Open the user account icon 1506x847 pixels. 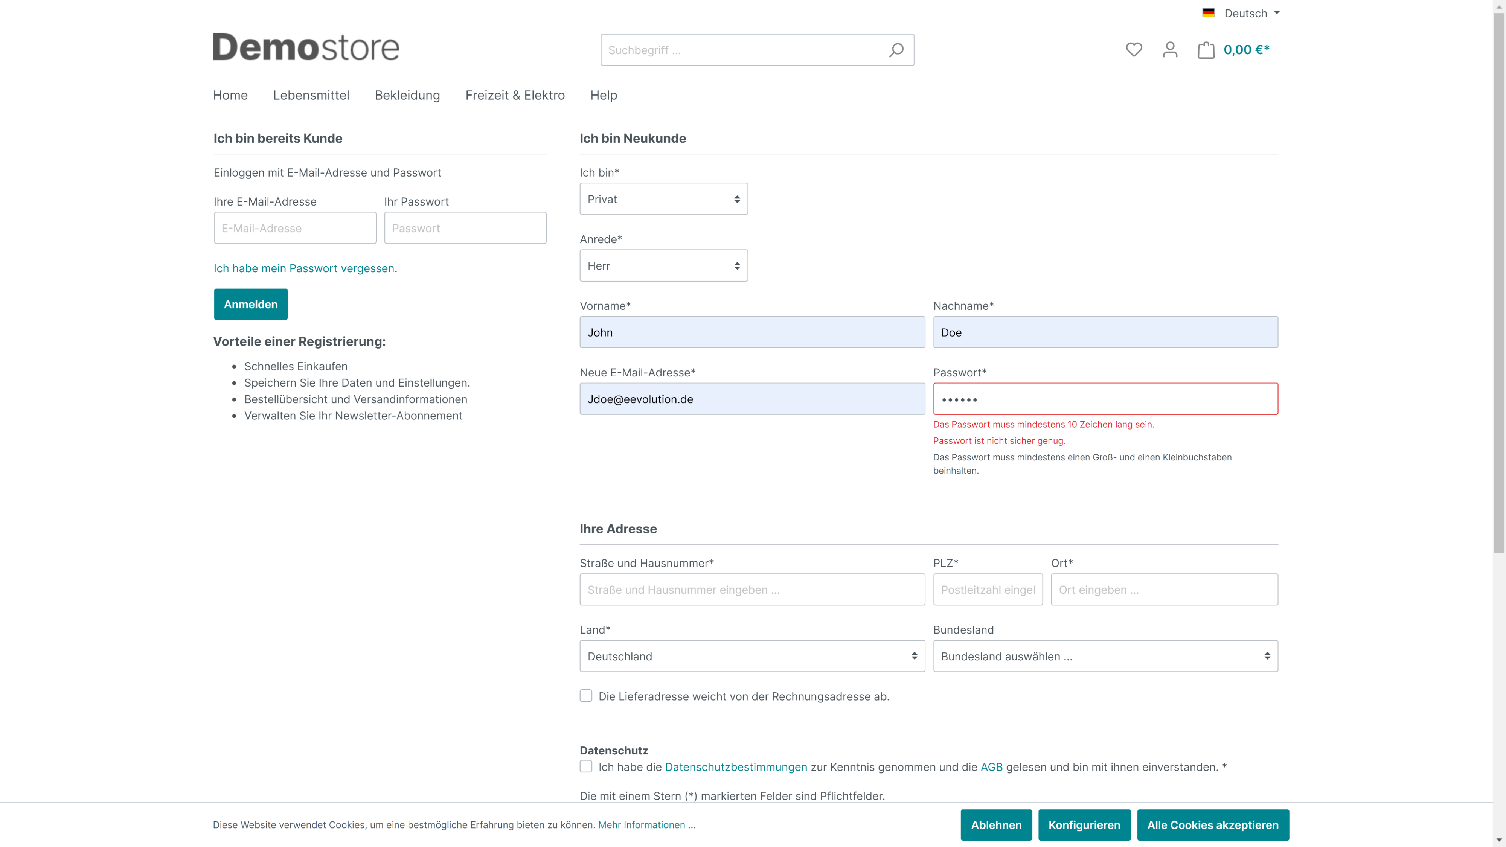1170,50
